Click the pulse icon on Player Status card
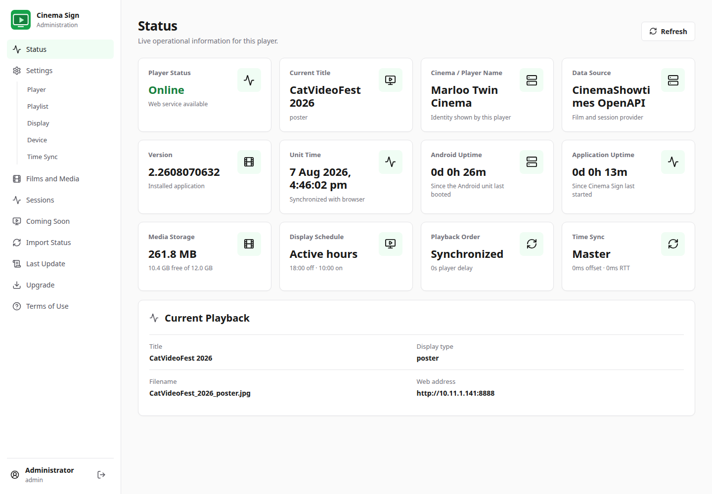This screenshot has height=494, width=712. tap(249, 80)
